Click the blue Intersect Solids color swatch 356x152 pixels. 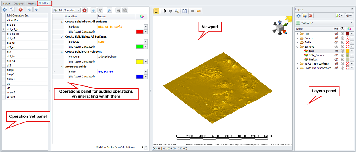pyautogui.click(x=140, y=77)
